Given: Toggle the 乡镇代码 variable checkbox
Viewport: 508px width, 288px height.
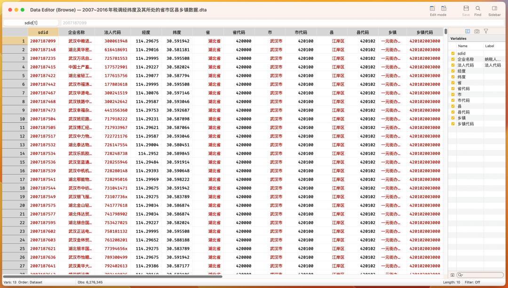Looking at the screenshot, I should click(452, 123).
